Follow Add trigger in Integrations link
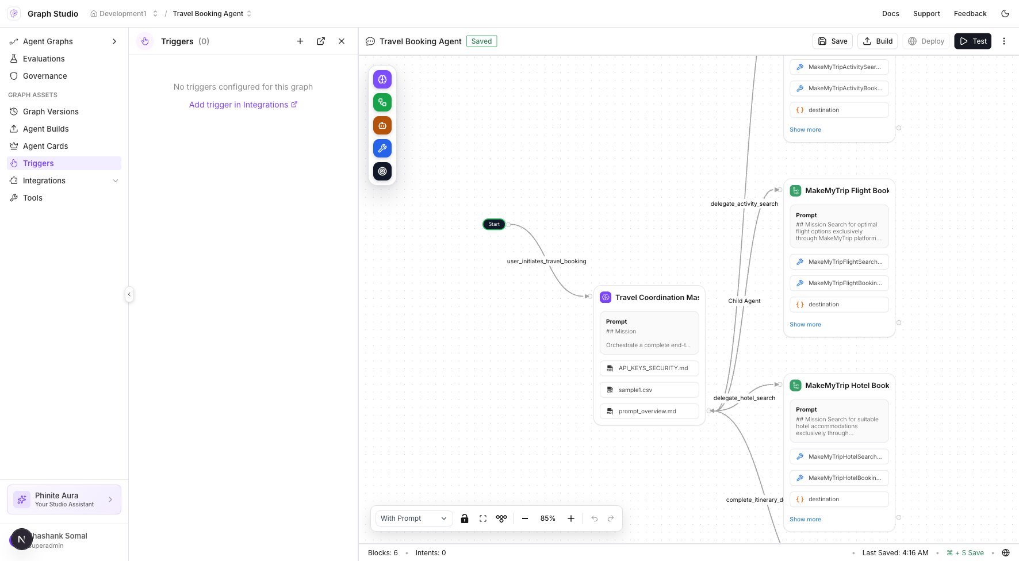This screenshot has height=561, width=1019. point(243,105)
